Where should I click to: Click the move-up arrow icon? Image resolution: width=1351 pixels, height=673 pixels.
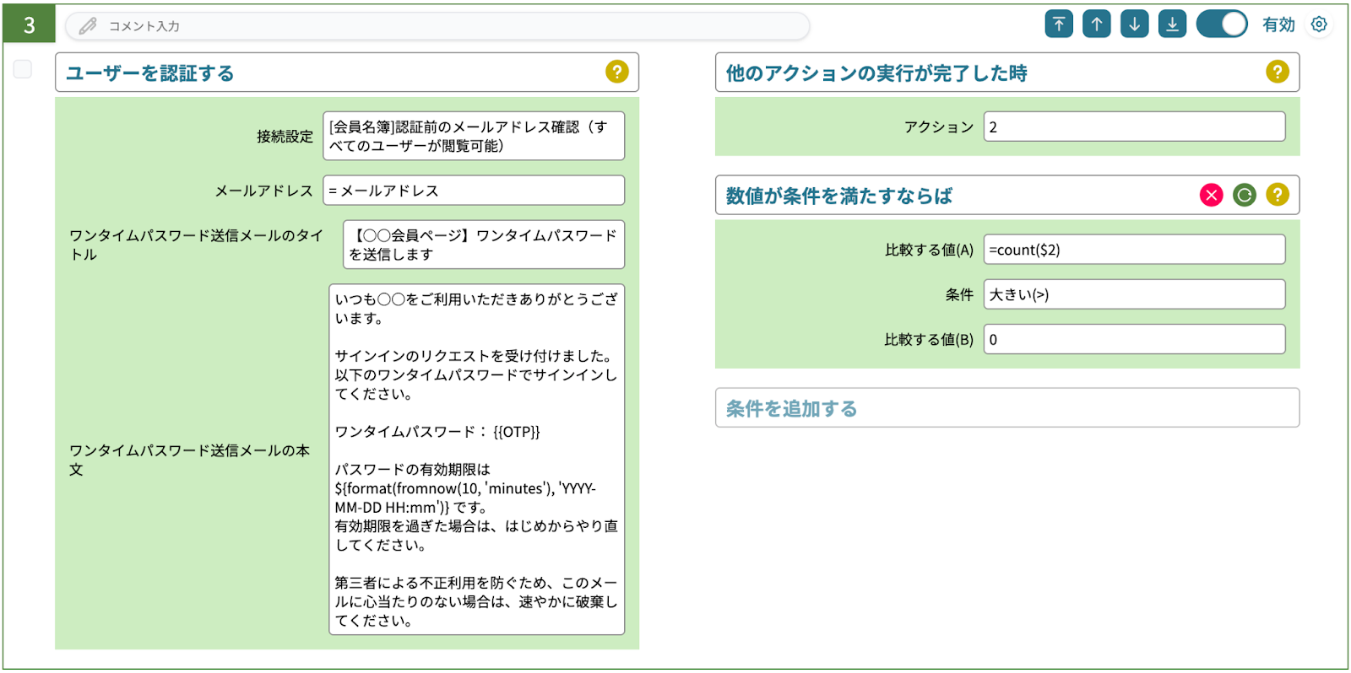(1097, 24)
